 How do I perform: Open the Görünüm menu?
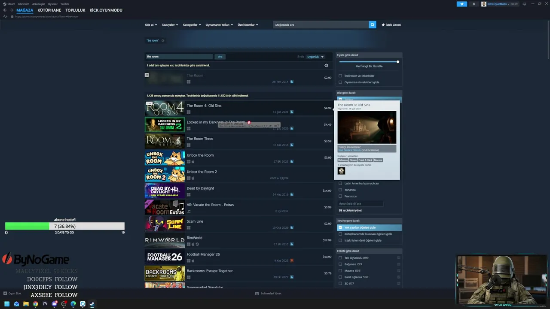tap(24, 4)
